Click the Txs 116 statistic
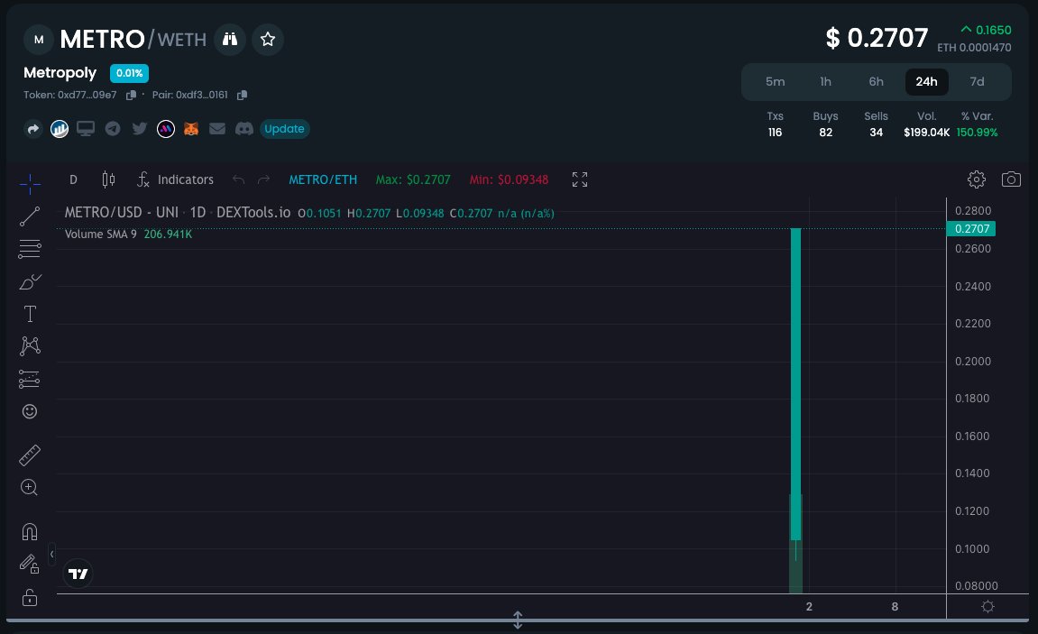Screen dimensions: 1038x634 click(x=776, y=124)
